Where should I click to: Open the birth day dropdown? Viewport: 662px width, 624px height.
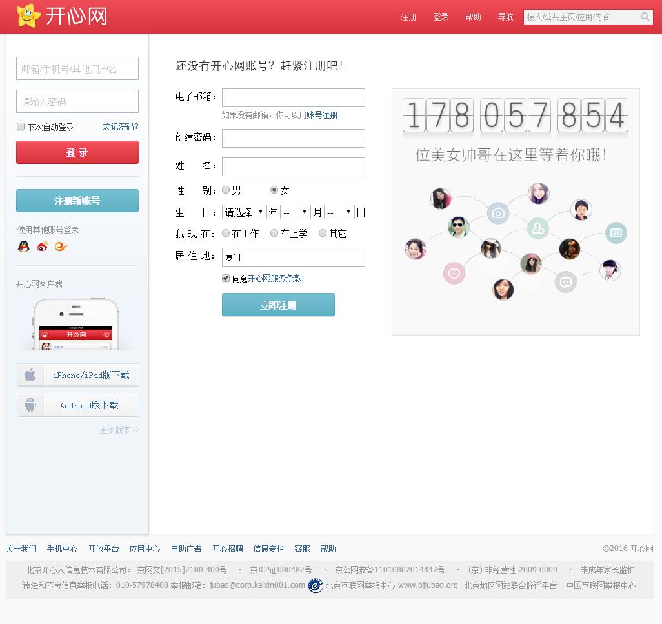point(339,212)
